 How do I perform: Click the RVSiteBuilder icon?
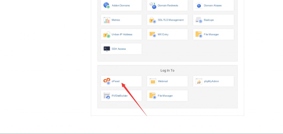click(107, 96)
